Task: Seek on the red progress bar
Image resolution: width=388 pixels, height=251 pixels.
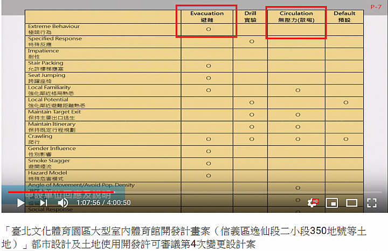Action: coord(61,192)
